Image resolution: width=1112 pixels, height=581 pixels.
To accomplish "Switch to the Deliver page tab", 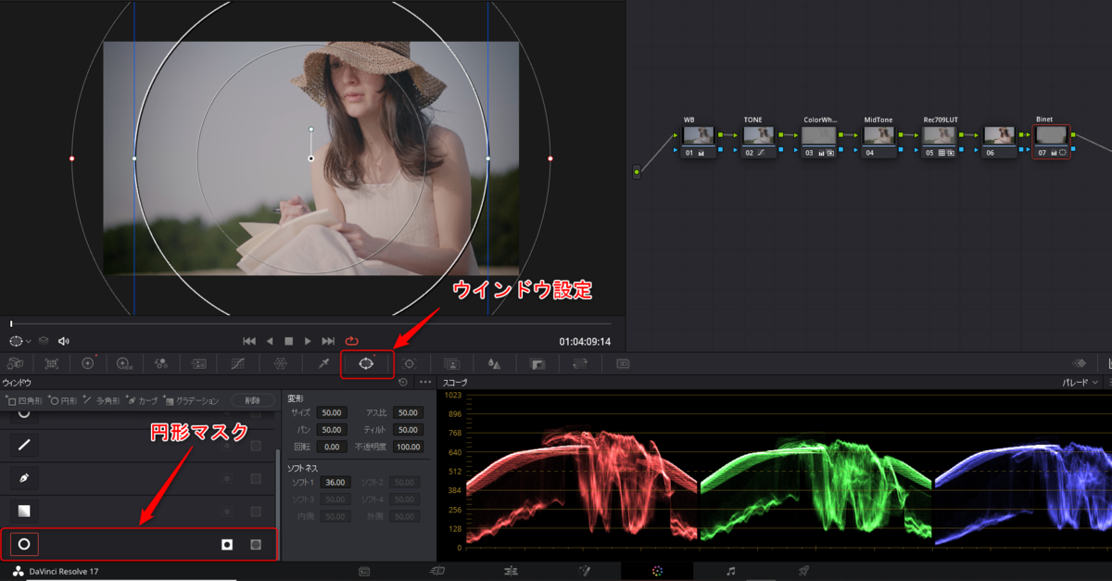I will pos(802,571).
